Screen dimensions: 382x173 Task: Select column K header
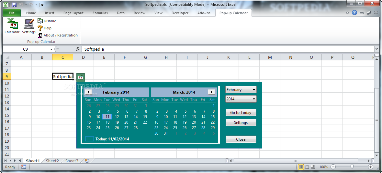[x=228, y=57]
